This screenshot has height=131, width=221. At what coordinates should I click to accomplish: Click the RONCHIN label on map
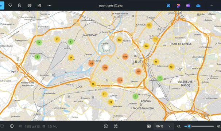click(146, 101)
